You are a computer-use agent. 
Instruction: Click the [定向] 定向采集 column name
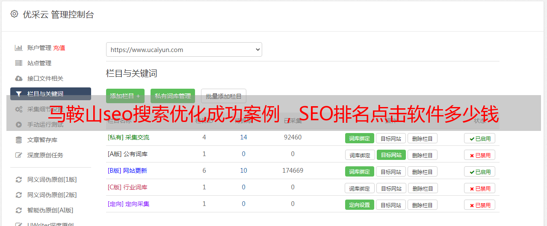pyautogui.click(x=128, y=204)
